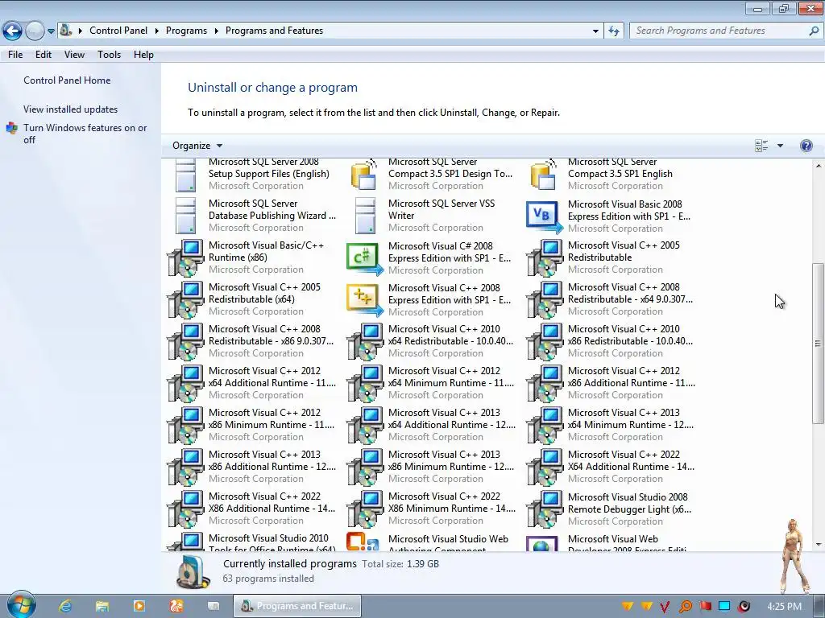Viewport: 825px width, 618px height.
Task: Click the scroll up arrow of program list
Action: click(x=819, y=166)
